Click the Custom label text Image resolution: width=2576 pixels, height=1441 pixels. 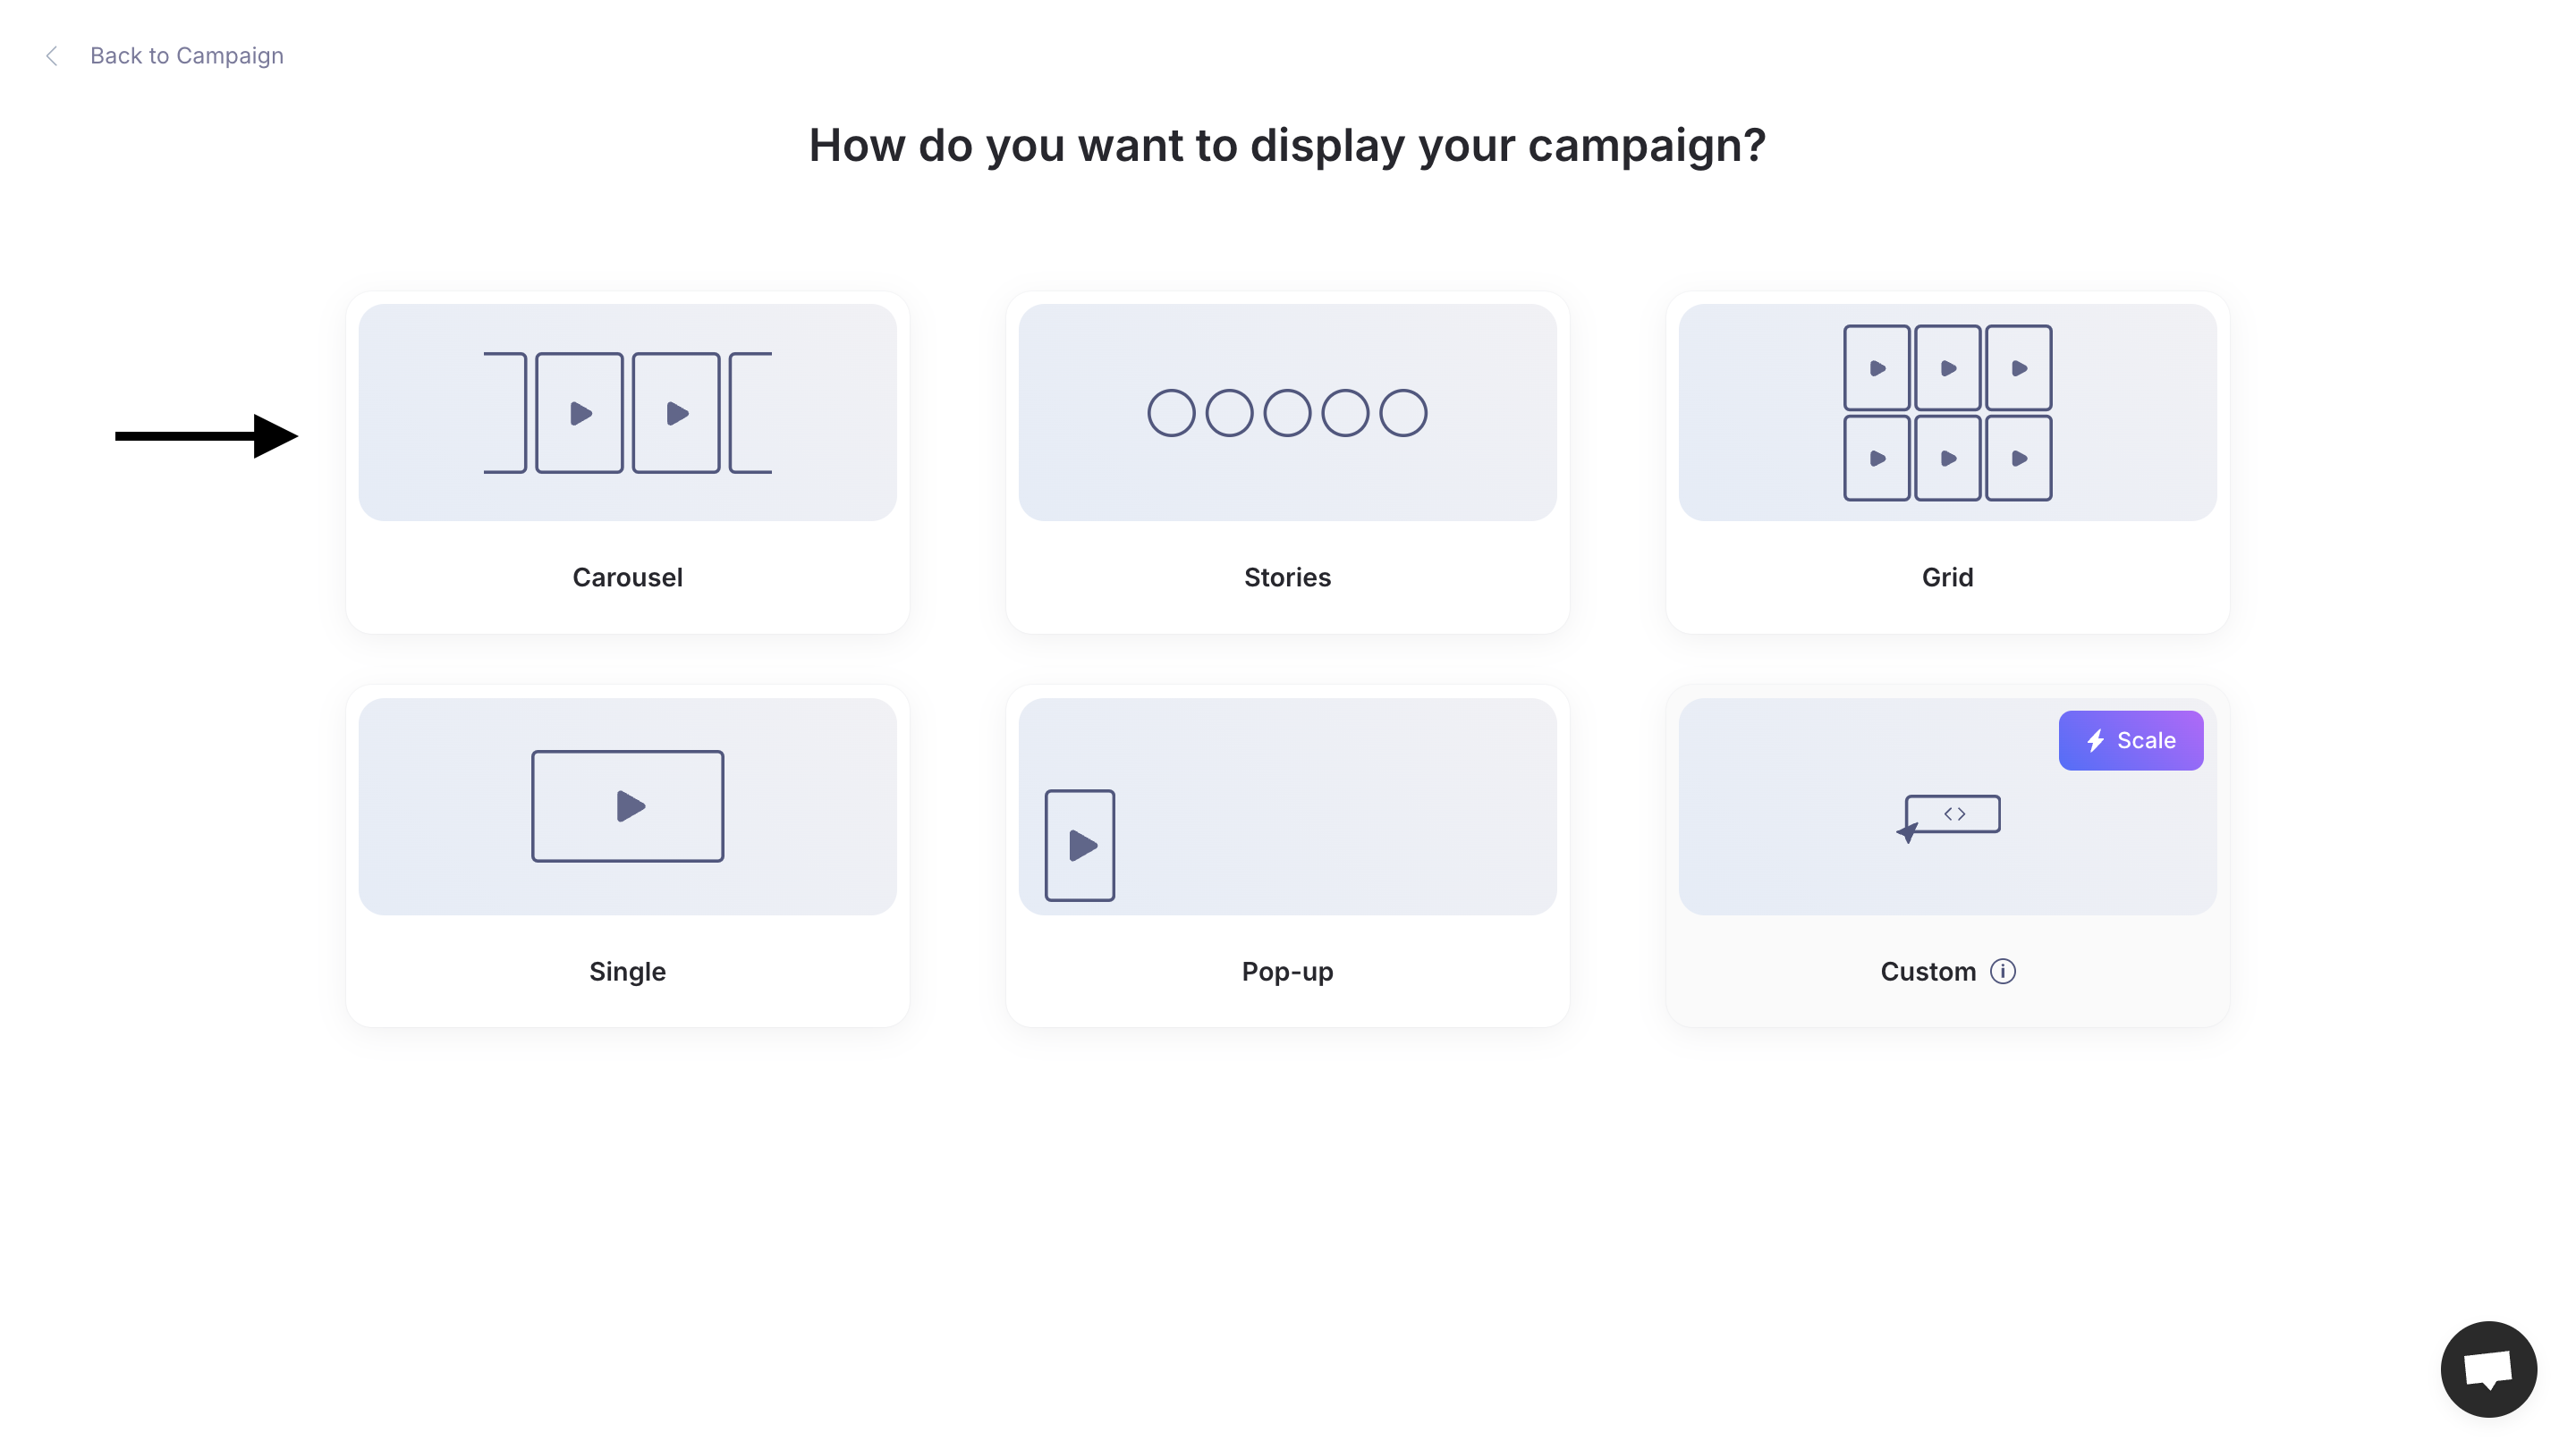point(1928,972)
